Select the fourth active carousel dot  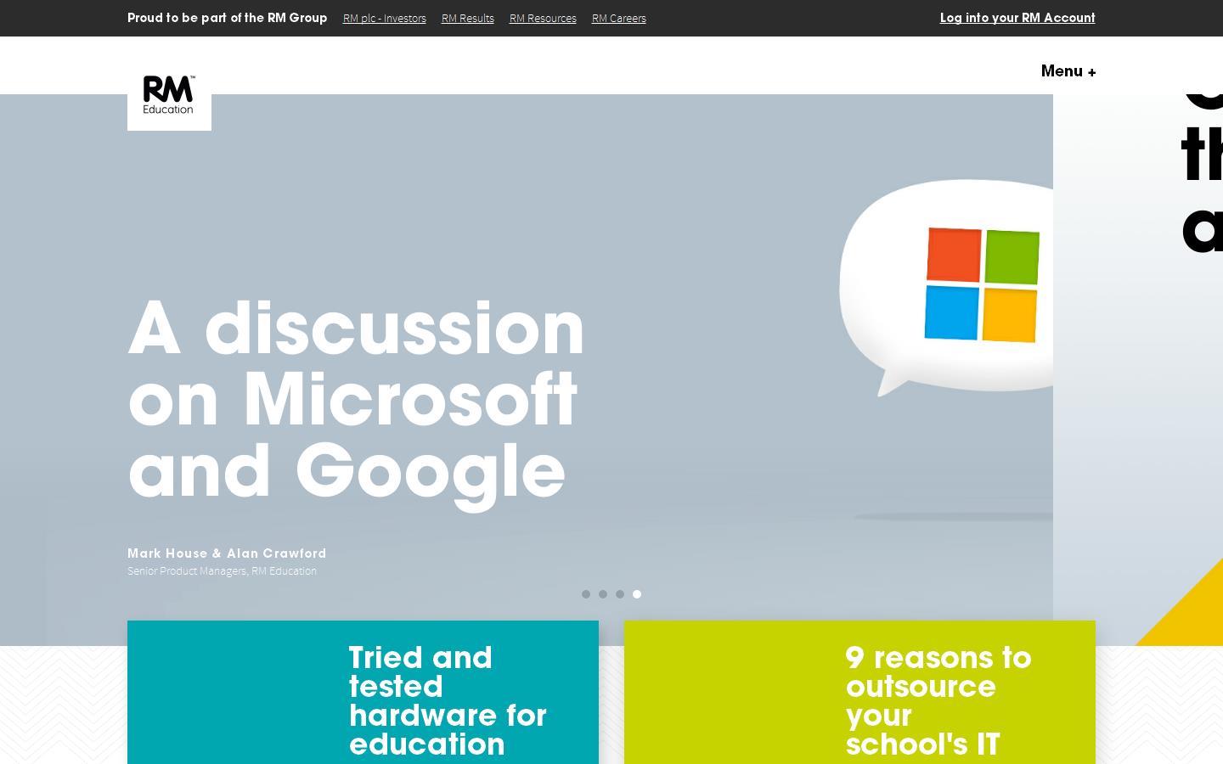pyautogui.click(x=637, y=594)
